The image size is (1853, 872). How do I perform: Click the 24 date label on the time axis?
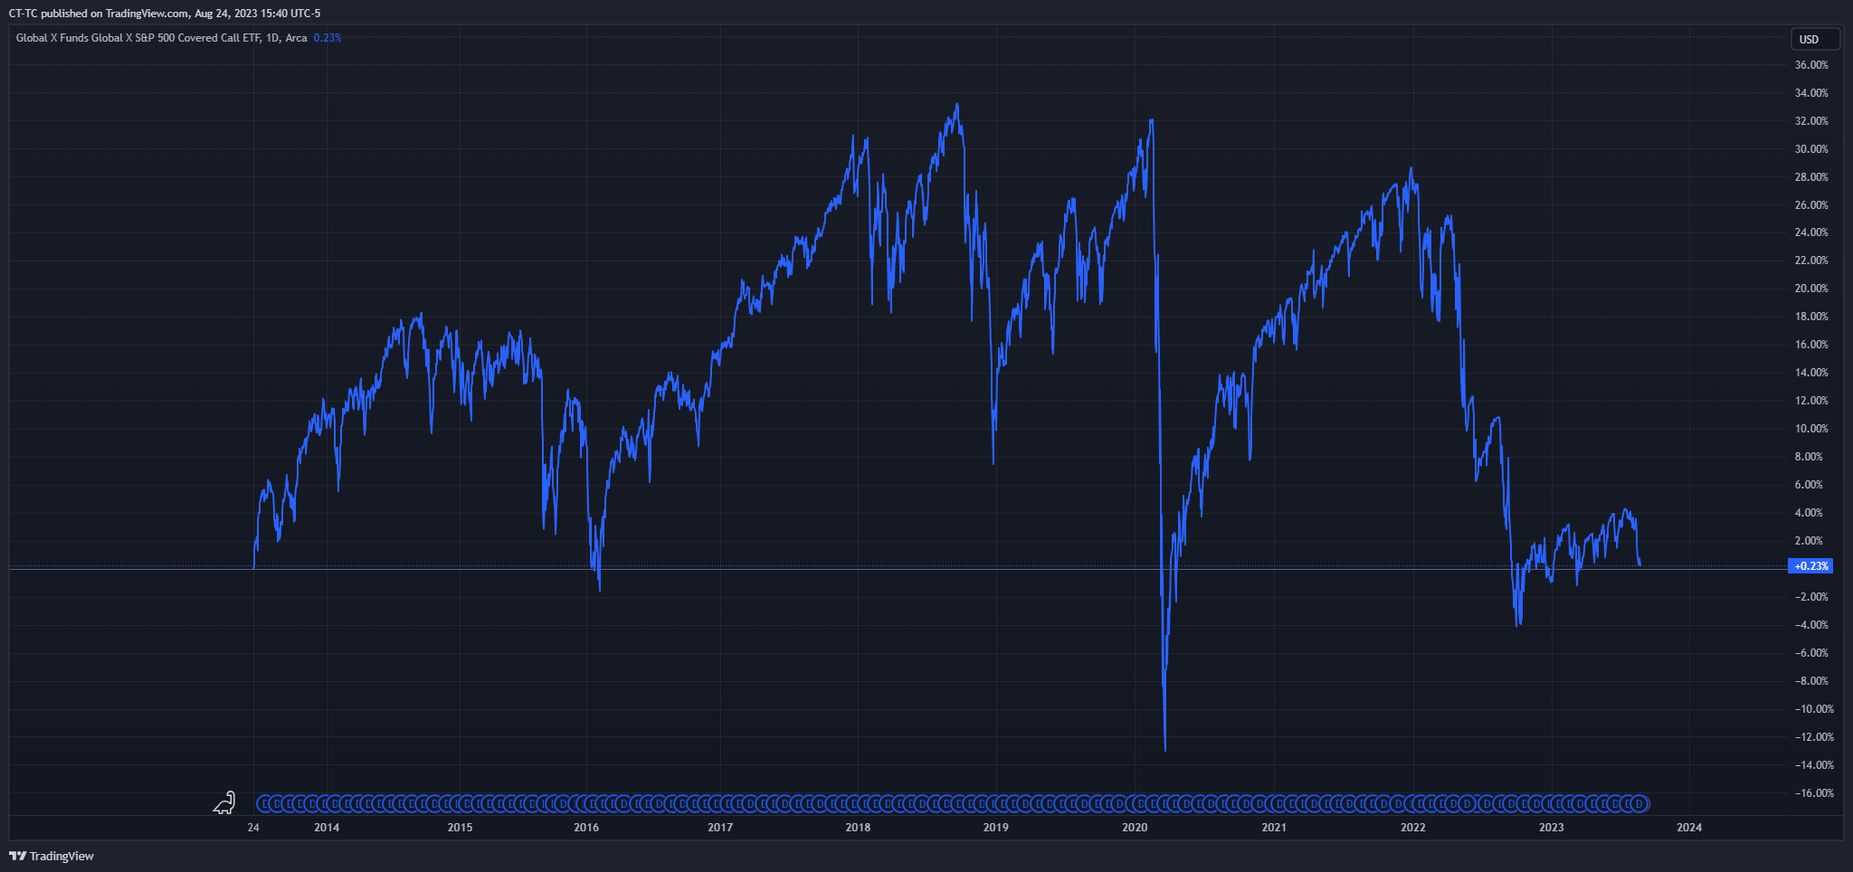(253, 828)
